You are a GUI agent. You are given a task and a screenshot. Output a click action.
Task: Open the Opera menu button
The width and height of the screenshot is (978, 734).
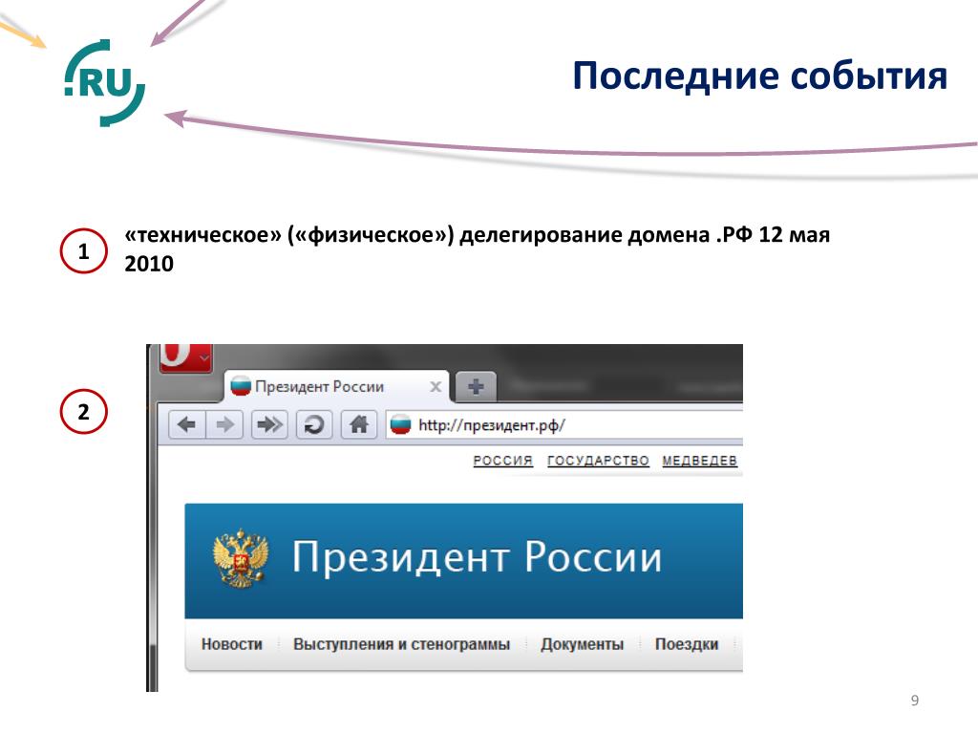tap(186, 358)
